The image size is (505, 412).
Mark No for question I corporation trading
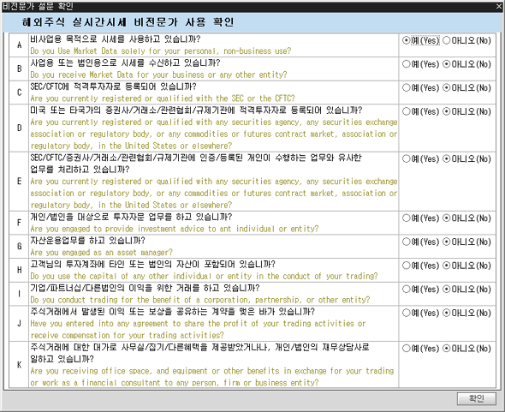click(x=466, y=290)
